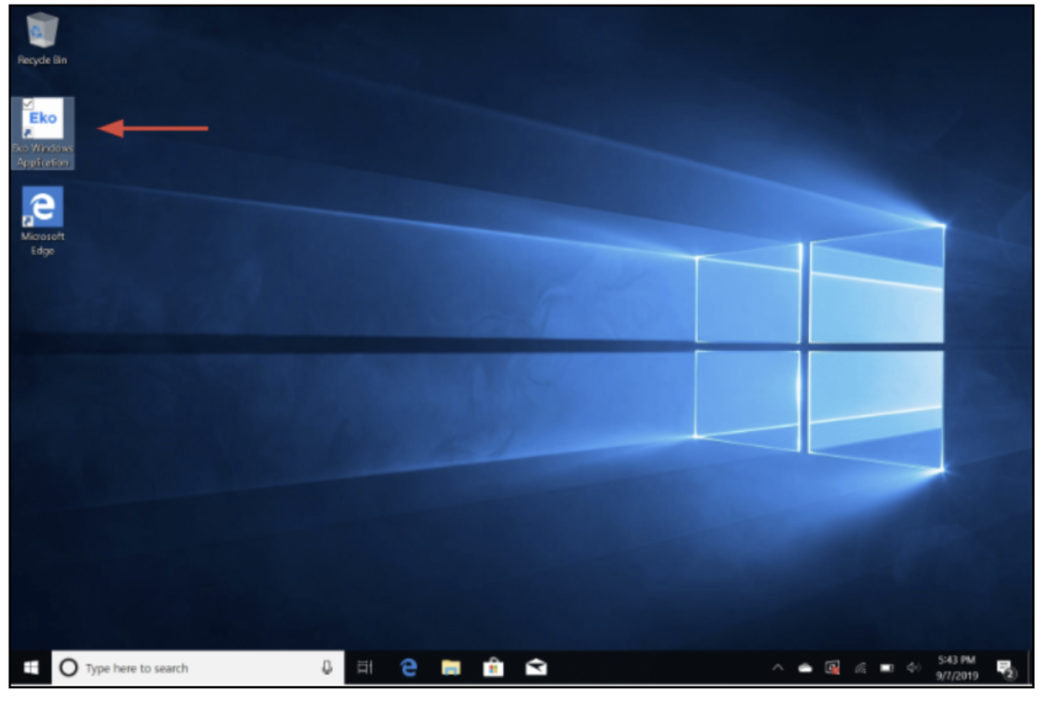This screenshot has height=702, width=1048.
Task: Open the Mail app from the taskbar
Action: click(x=536, y=667)
